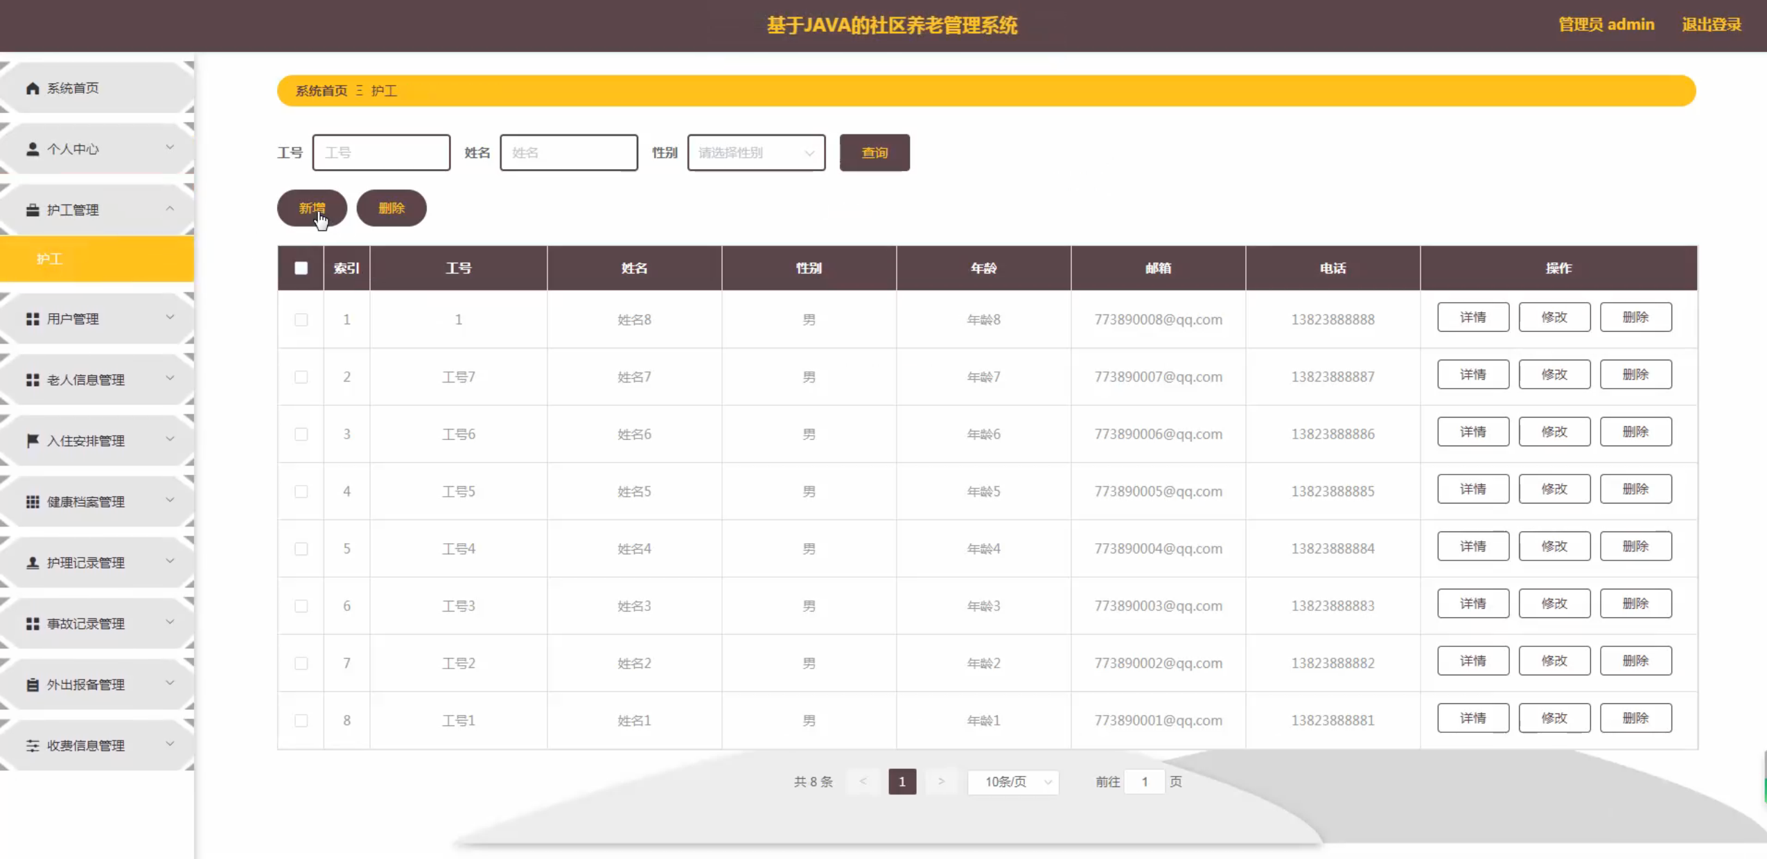Click 系统首页 in the breadcrumb

click(322, 91)
